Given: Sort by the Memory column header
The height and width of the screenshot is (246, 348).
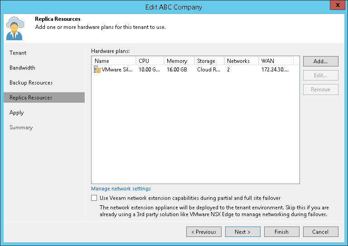Looking at the screenshot, I should click(x=179, y=61).
